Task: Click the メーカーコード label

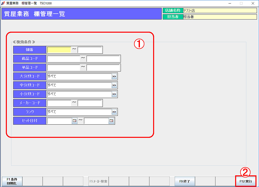Action: (x=29, y=103)
